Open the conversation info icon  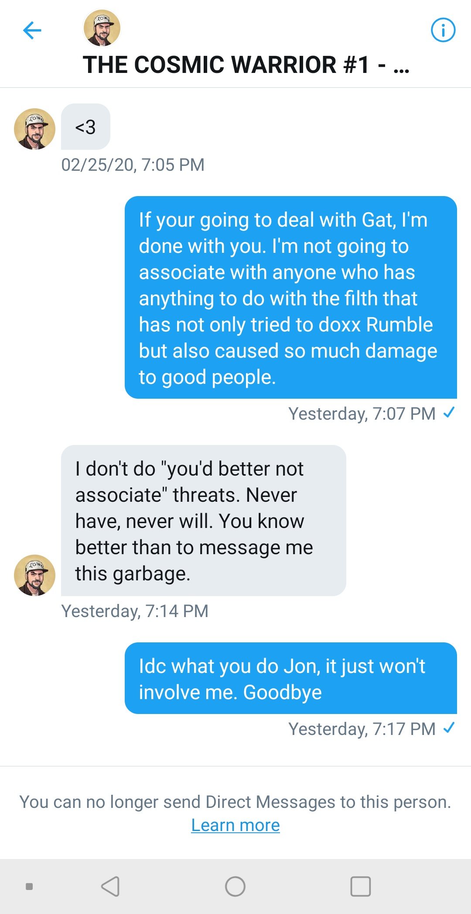443,30
